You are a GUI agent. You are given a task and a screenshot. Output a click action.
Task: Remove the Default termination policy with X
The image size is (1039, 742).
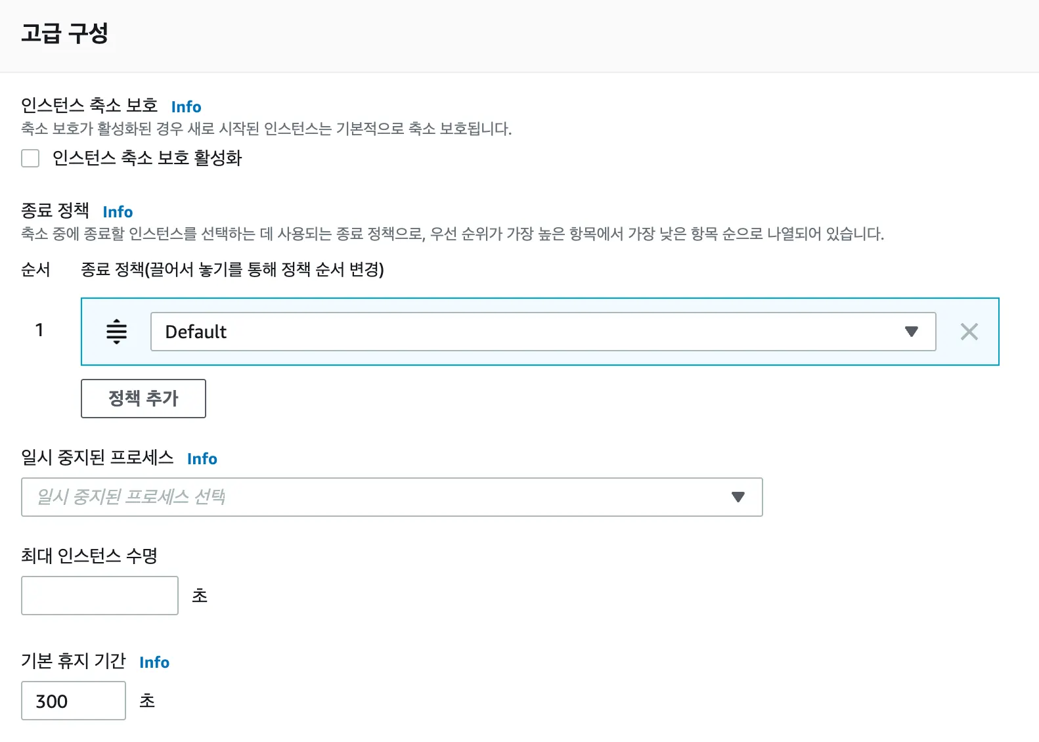click(969, 332)
